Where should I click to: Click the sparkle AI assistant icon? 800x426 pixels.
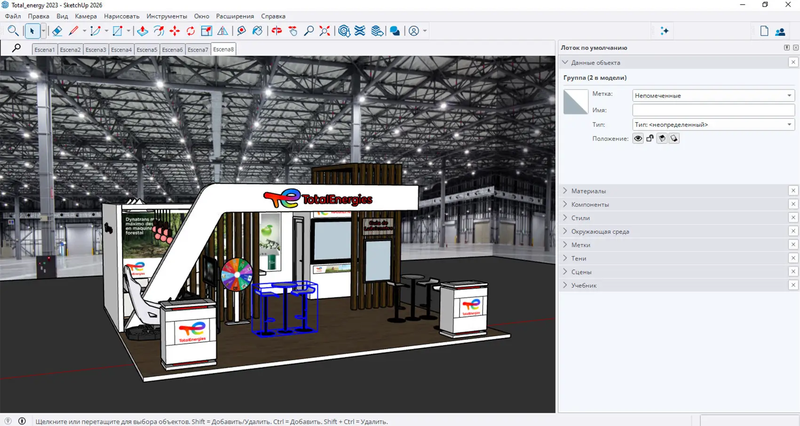pyautogui.click(x=665, y=31)
